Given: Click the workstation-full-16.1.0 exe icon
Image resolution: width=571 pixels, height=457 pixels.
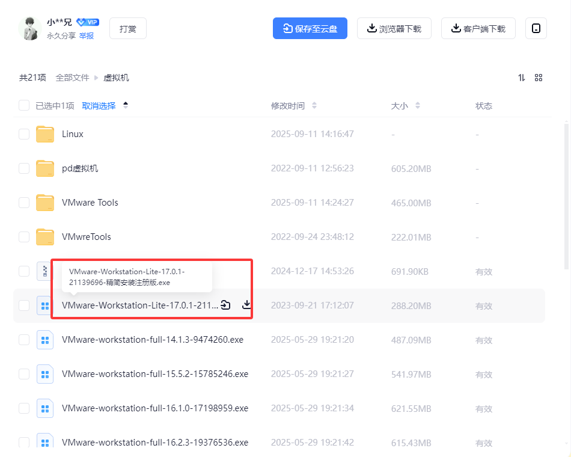Looking at the screenshot, I should (x=45, y=408).
